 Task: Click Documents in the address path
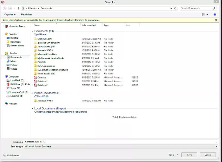click(x=46, y=8)
